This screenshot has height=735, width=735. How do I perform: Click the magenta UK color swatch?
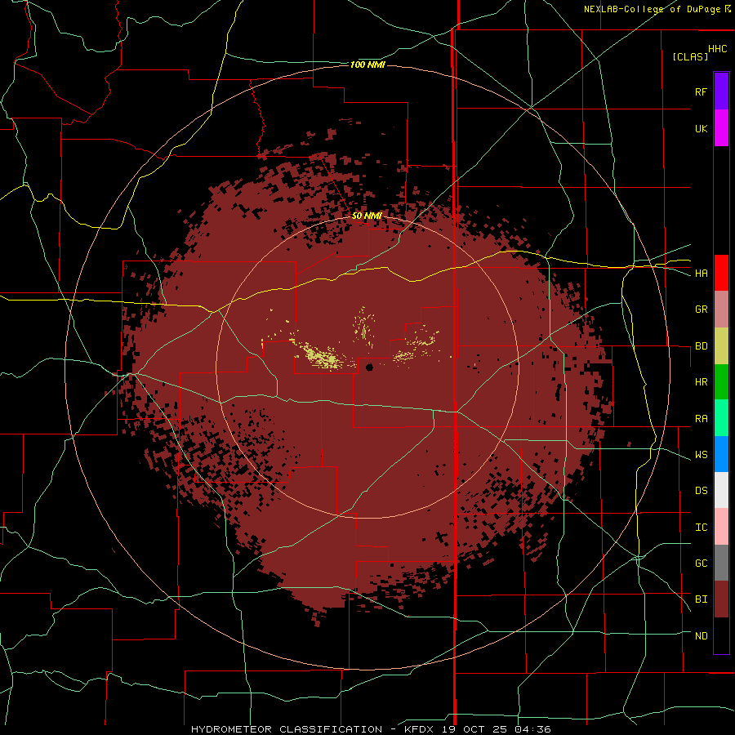pos(721,128)
